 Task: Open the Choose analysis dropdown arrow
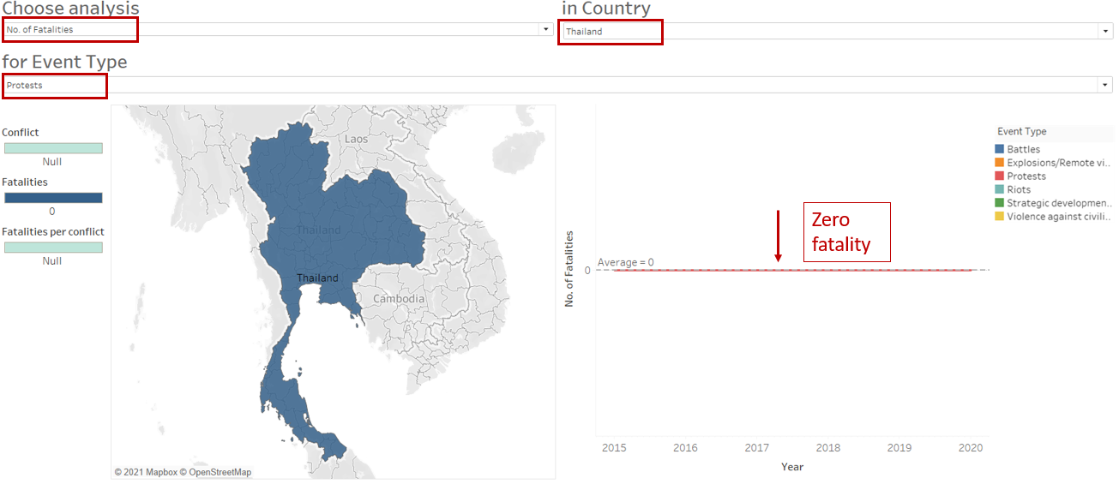click(x=545, y=29)
